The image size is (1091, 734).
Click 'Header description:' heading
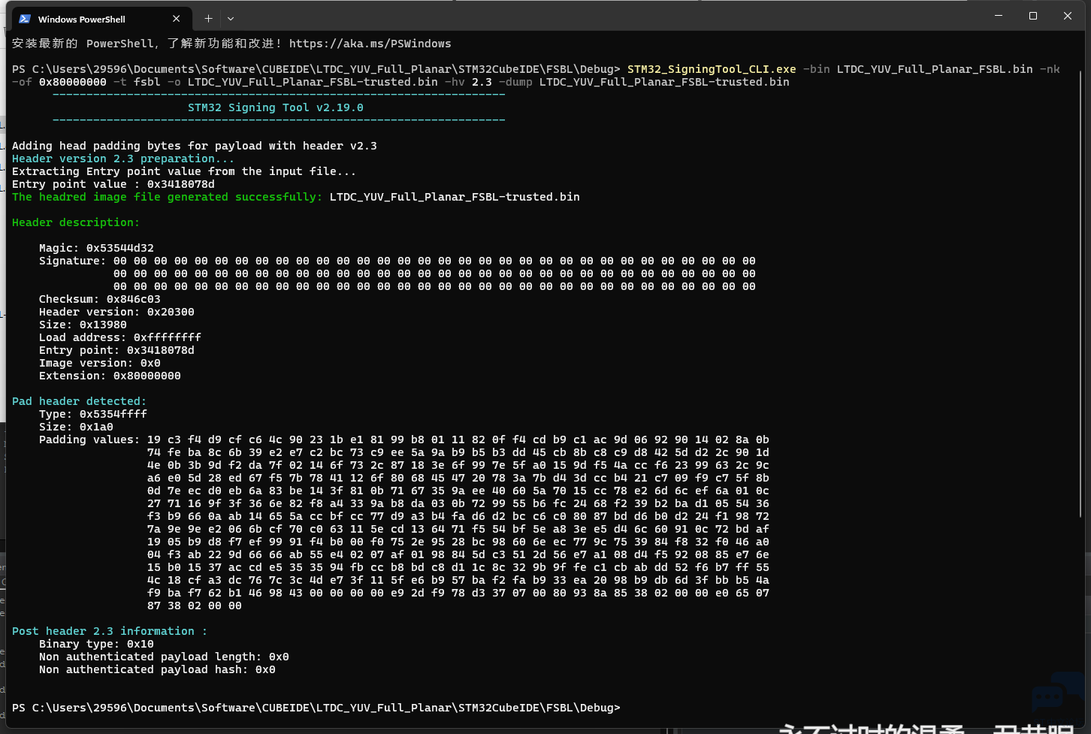click(76, 222)
